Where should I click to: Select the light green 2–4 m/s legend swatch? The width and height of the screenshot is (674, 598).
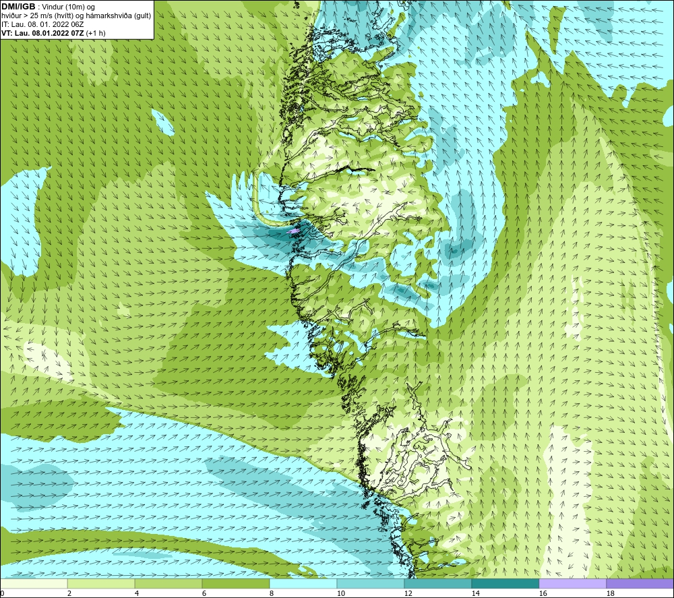click(x=101, y=583)
